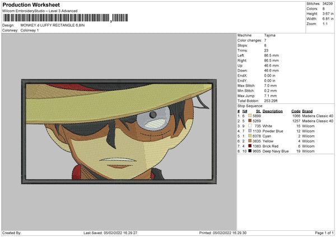Click 'Madeira Classic 40' brand in row 1
This screenshot has width=336, height=237.
point(318,116)
